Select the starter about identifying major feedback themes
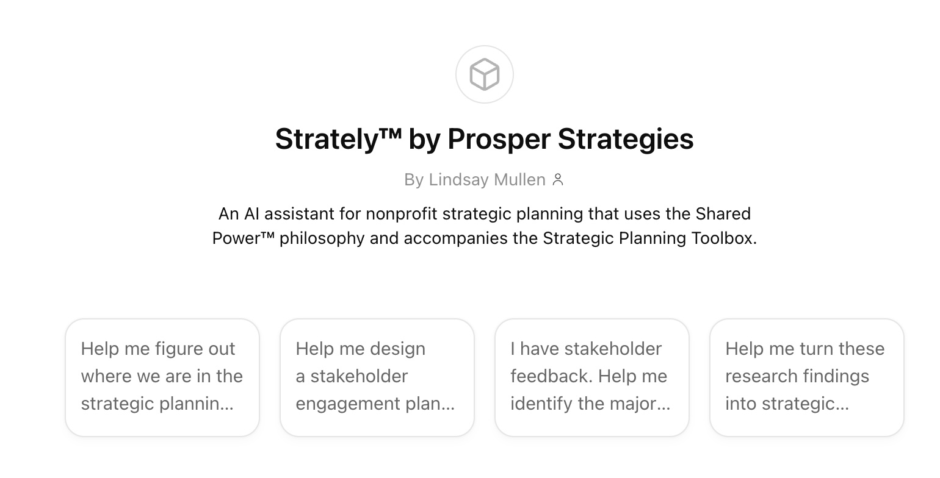Screen dimensions: 940x478 tap(592, 377)
